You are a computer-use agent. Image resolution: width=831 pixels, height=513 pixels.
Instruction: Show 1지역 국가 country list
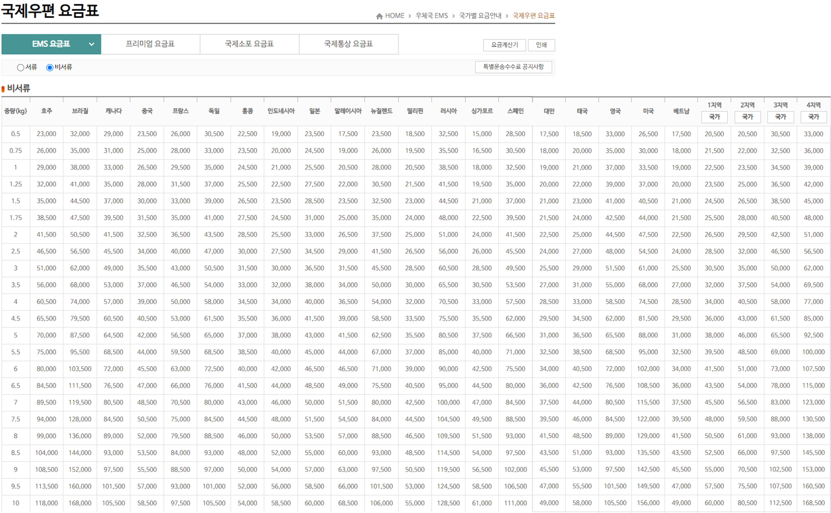point(714,117)
